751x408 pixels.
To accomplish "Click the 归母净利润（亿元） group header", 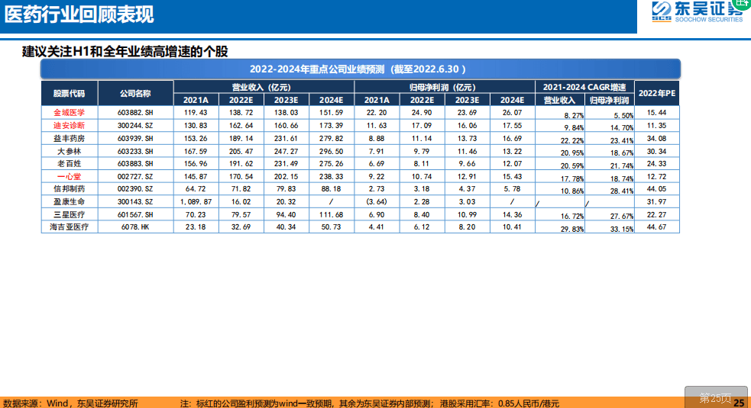I will [445, 87].
